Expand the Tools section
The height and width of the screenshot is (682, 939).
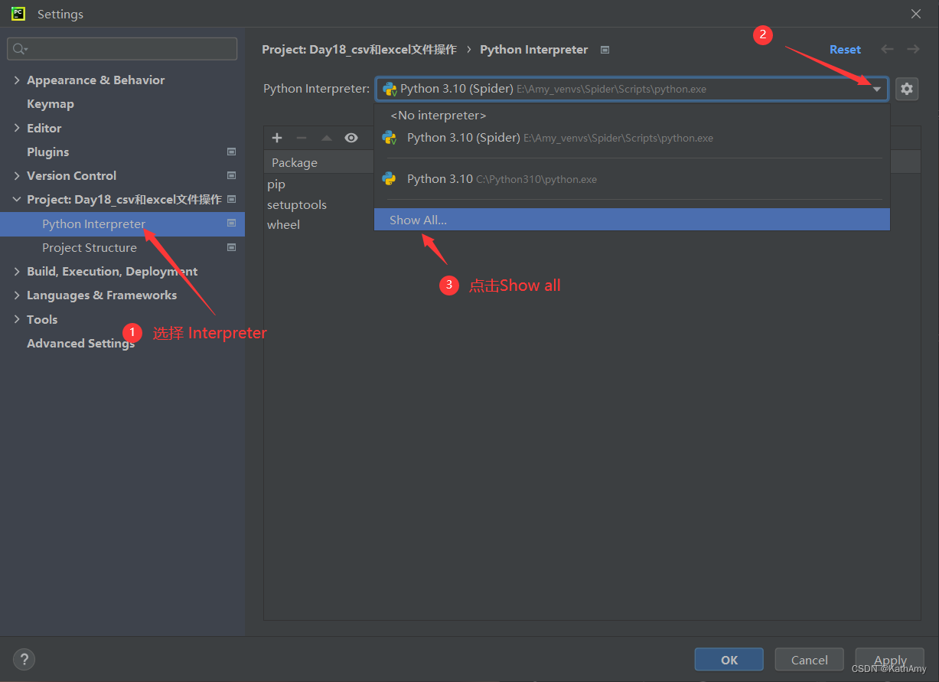[17, 319]
